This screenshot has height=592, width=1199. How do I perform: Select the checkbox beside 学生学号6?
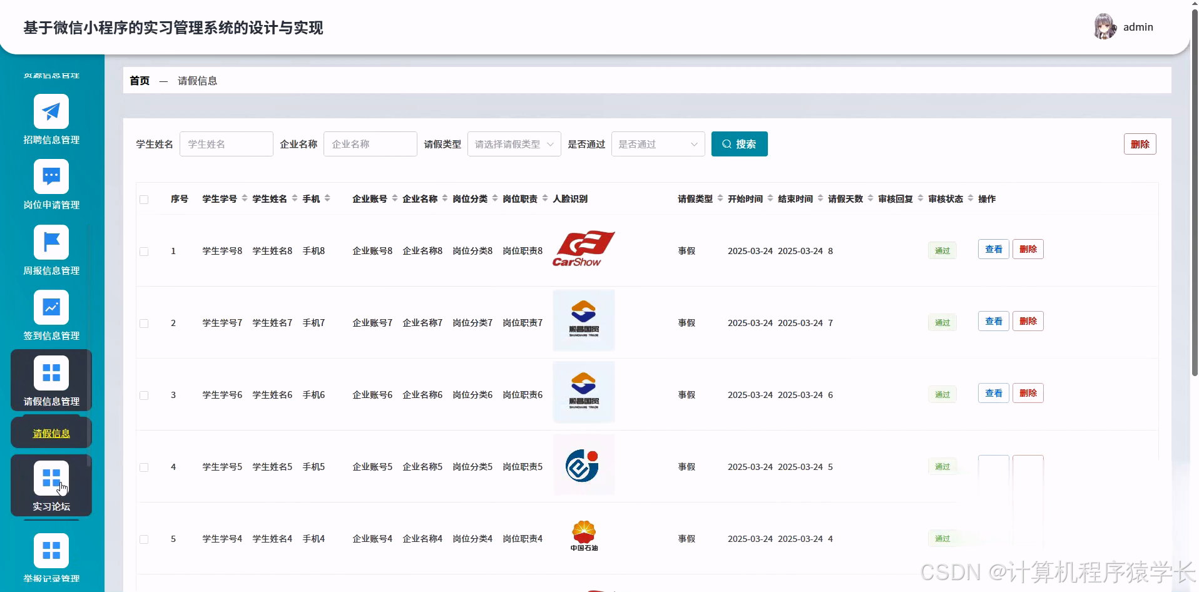[x=144, y=395]
